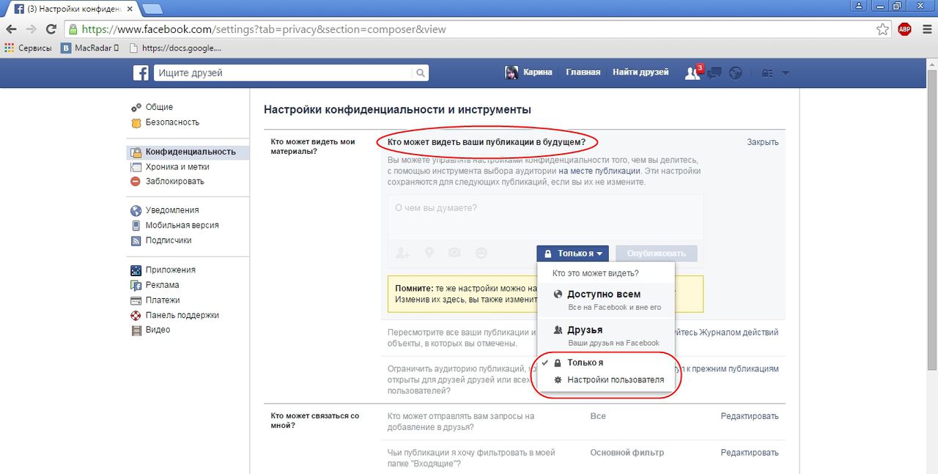The image size is (938, 474).
Task: Select checked Только я menu option
Action: click(606, 363)
